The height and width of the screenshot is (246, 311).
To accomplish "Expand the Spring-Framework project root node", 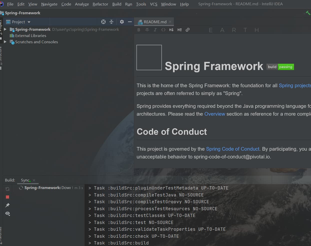I will (5, 29).
